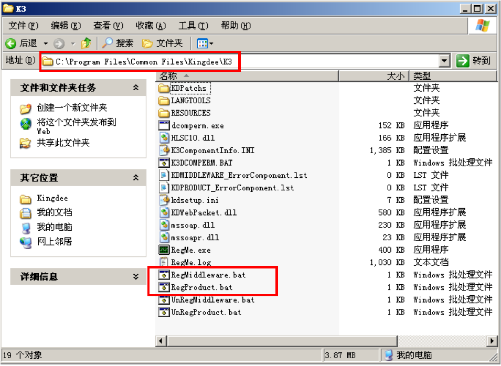Click the RegMiddleware.bat file name
Viewport: 501px width, 366px height.
[x=208, y=275]
